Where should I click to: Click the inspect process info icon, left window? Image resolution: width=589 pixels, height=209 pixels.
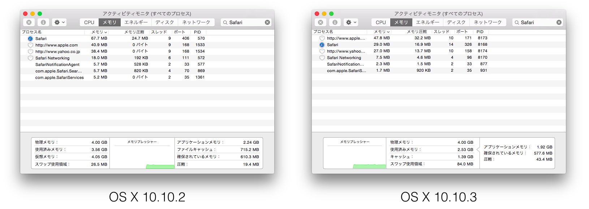coord(43,22)
